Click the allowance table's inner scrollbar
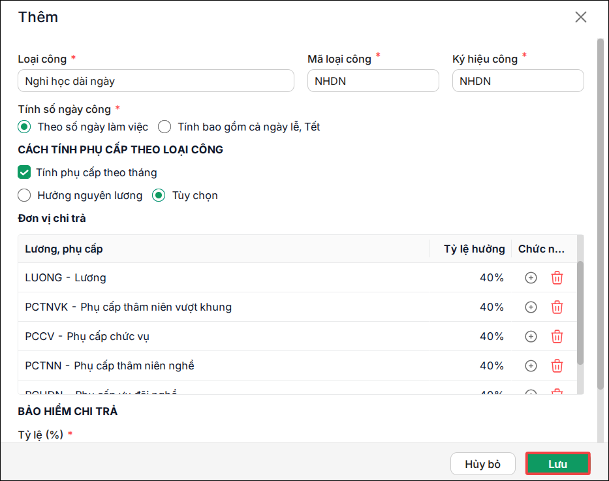Image resolution: width=609 pixels, height=481 pixels. (580, 313)
